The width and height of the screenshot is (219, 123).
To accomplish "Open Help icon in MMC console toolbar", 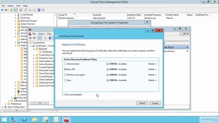I will (50, 38).
